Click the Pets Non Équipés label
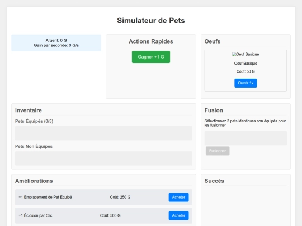Image resolution: width=302 pixels, height=226 pixels. (x=34, y=146)
